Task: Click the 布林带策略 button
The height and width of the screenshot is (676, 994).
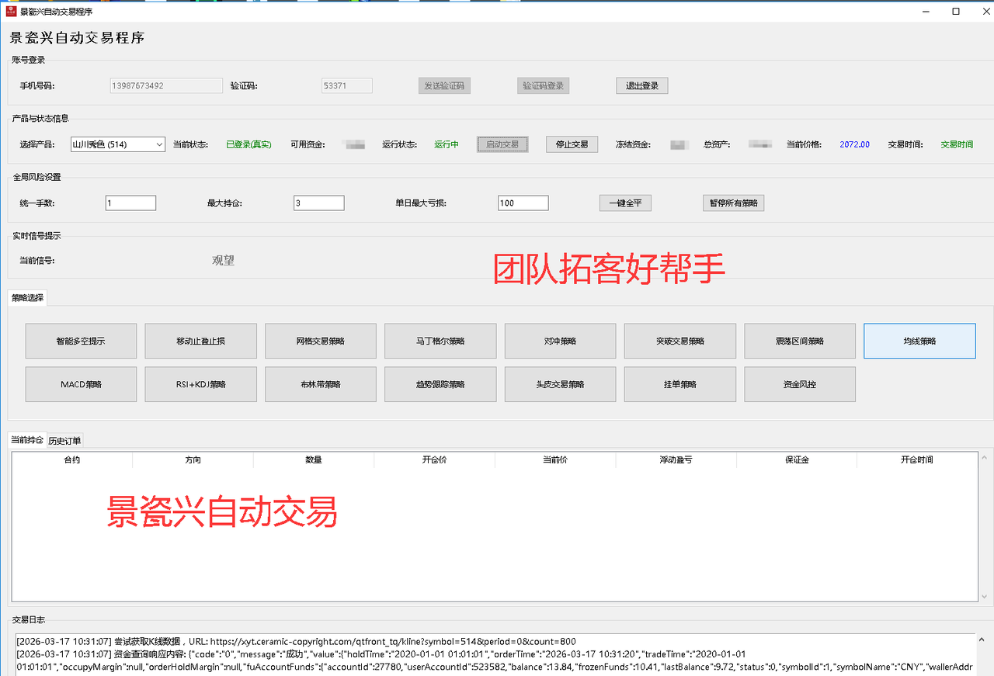Action: (320, 384)
